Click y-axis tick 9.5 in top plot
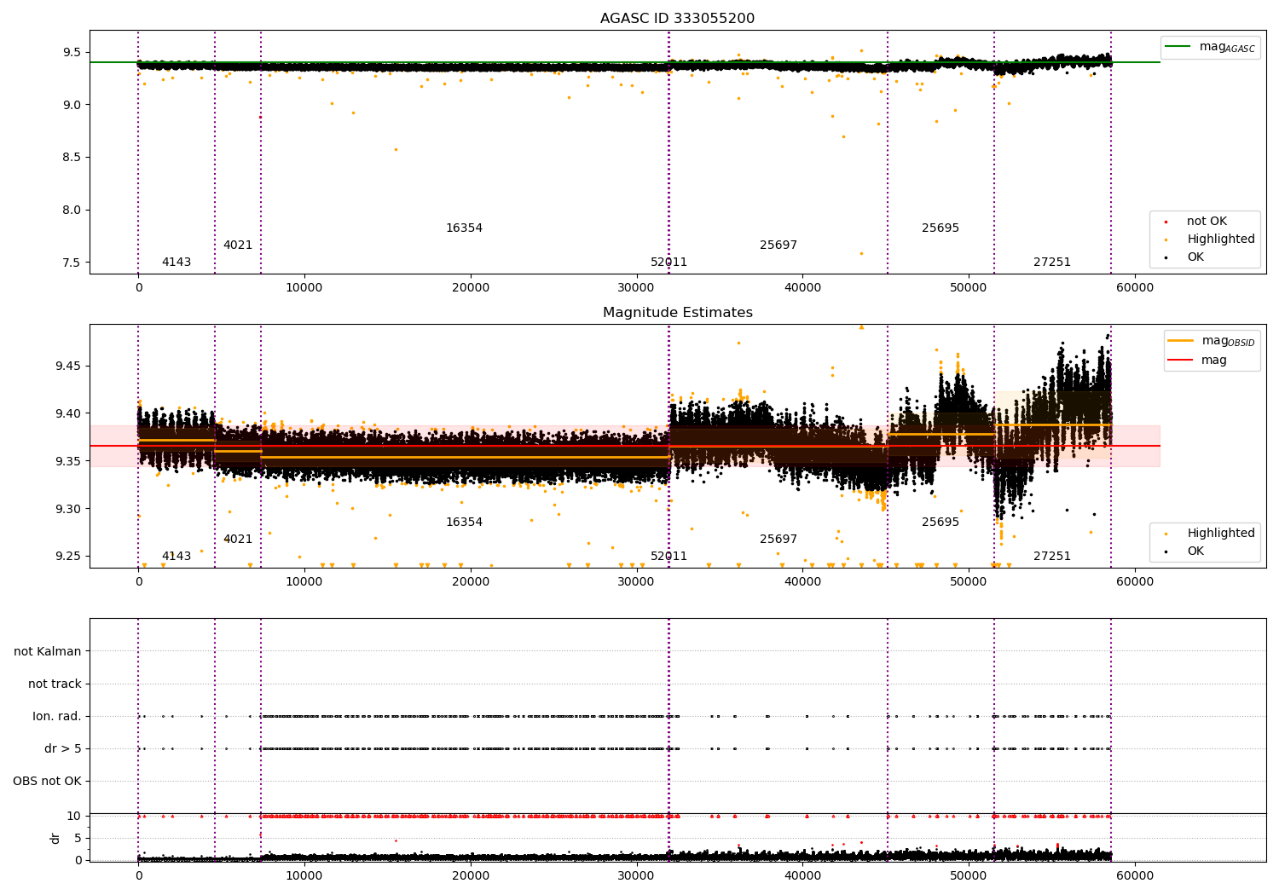The height and width of the screenshot is (895, 1279). coord(72,52)
